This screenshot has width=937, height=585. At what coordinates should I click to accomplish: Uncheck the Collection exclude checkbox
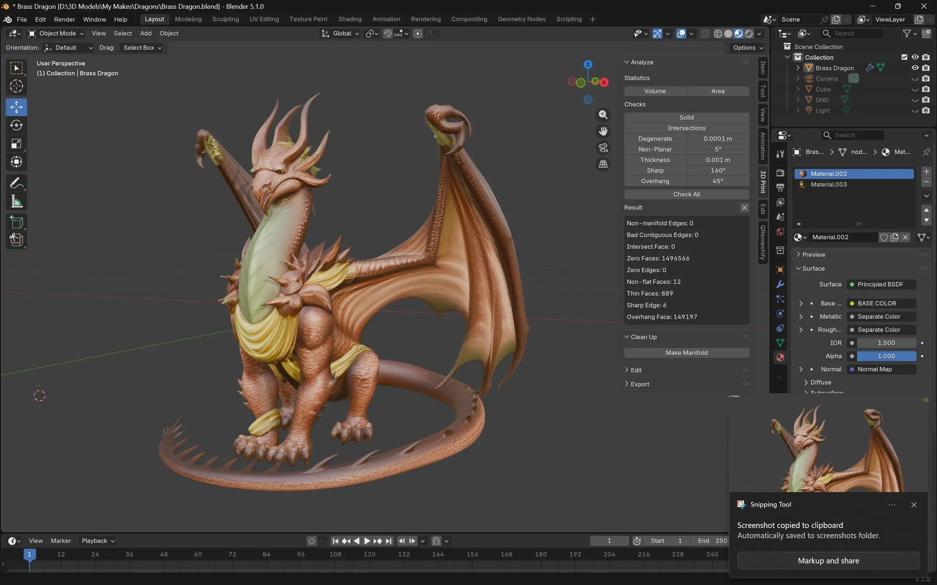[x=904, y=57]
